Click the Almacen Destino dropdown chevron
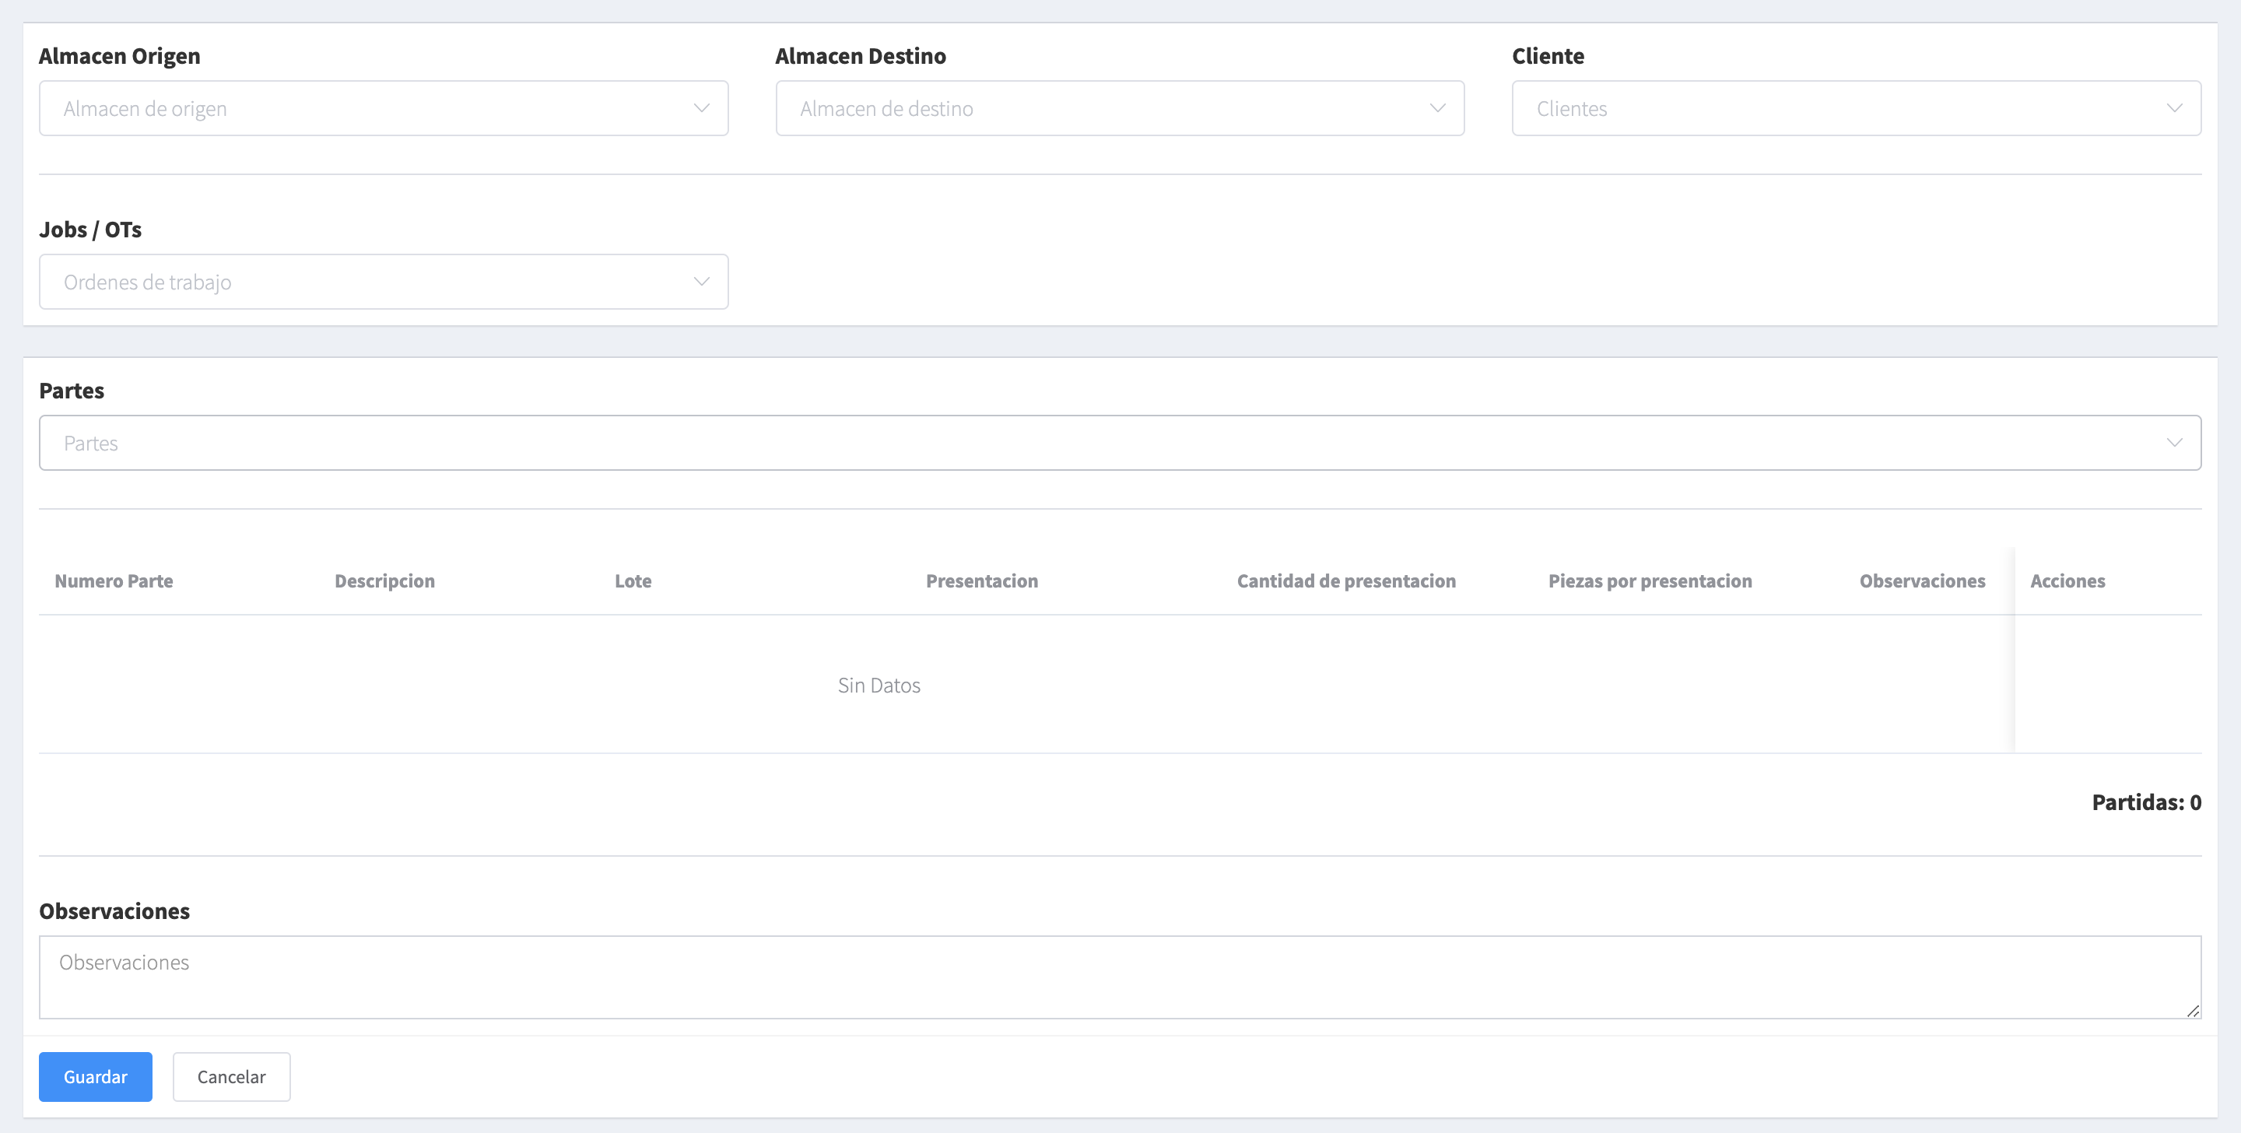 [1437, 108]
